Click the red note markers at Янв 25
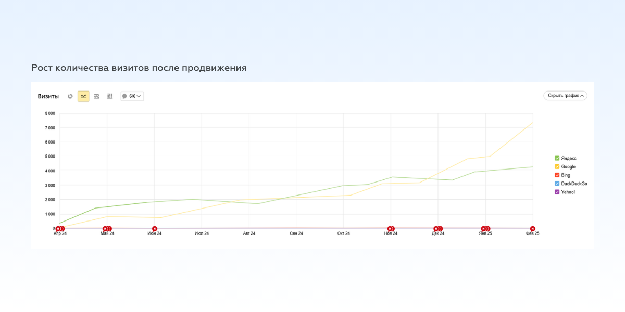 tap(485, 229)
